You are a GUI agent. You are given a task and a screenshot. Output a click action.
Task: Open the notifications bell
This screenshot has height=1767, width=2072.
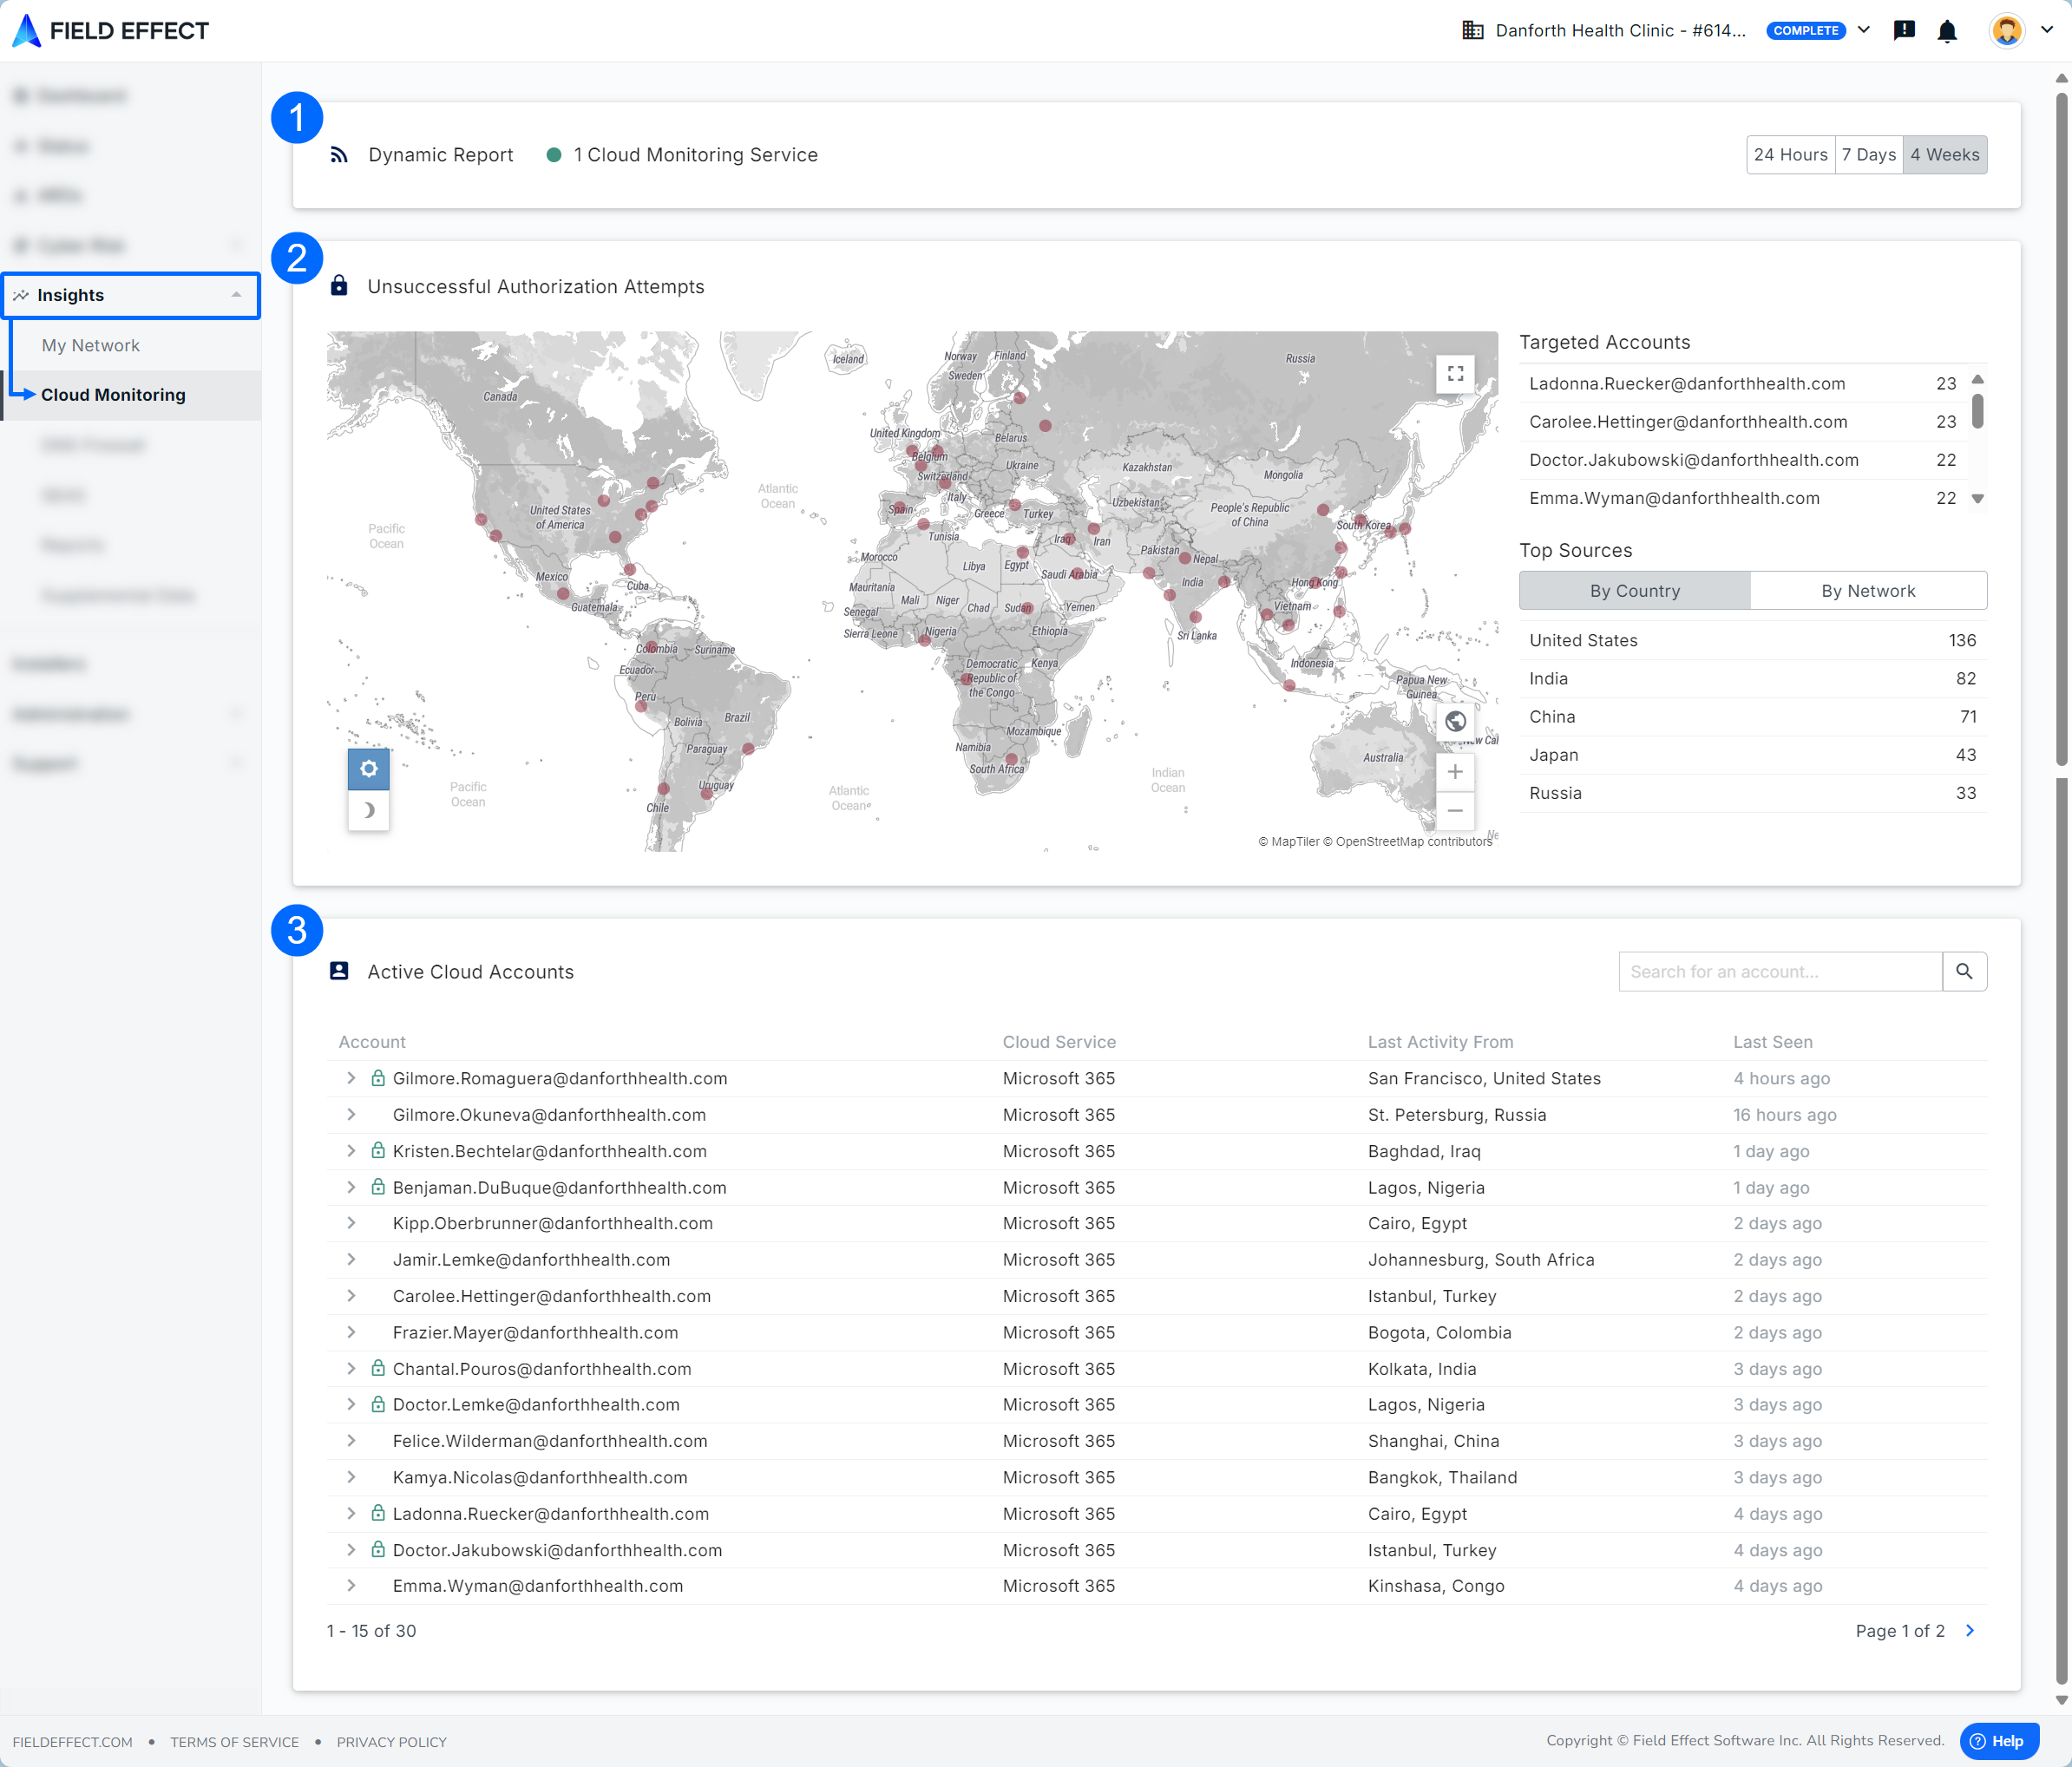[1946, 31]
